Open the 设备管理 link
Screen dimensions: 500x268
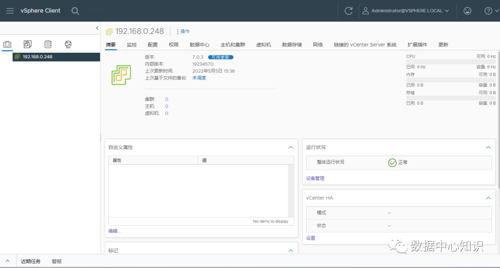click(315, 178)
